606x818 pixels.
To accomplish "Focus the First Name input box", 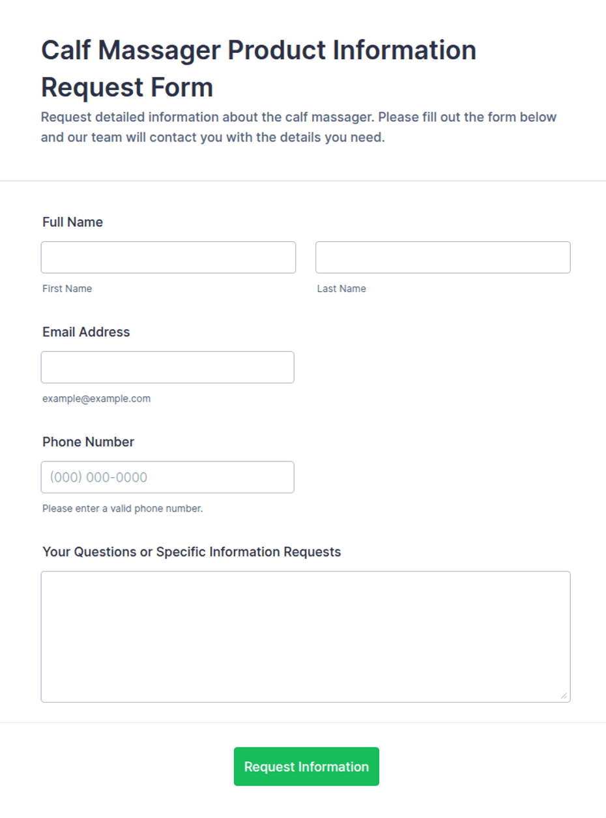I will click(168, 257).
